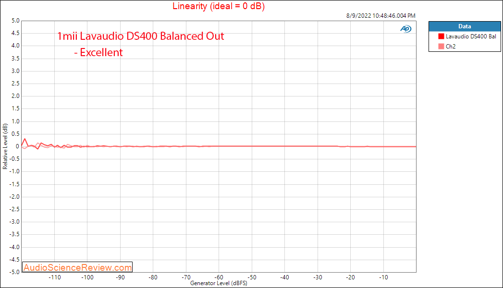Click the 0.5 tick label on y-axis
The image size is (503, 288).
15,134
